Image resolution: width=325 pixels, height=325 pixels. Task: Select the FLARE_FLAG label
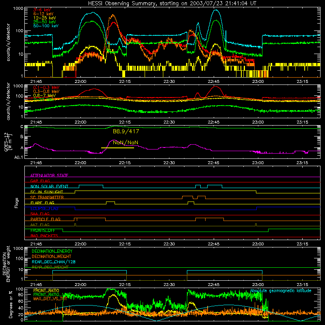tap(42, 203)
